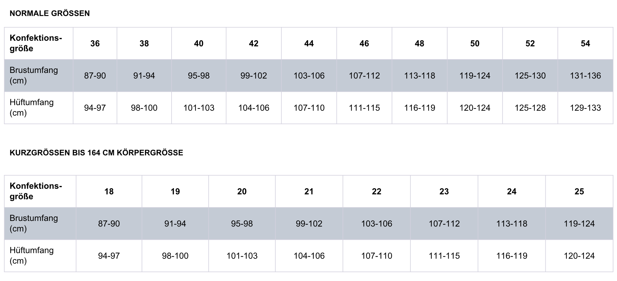Select the size 44 column header
Viewport: 617px width, 281px height.
pyautogui.click(x=309, y=43)
